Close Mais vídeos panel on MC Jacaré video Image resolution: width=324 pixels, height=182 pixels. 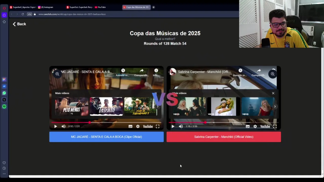click(x=156, y=93)
